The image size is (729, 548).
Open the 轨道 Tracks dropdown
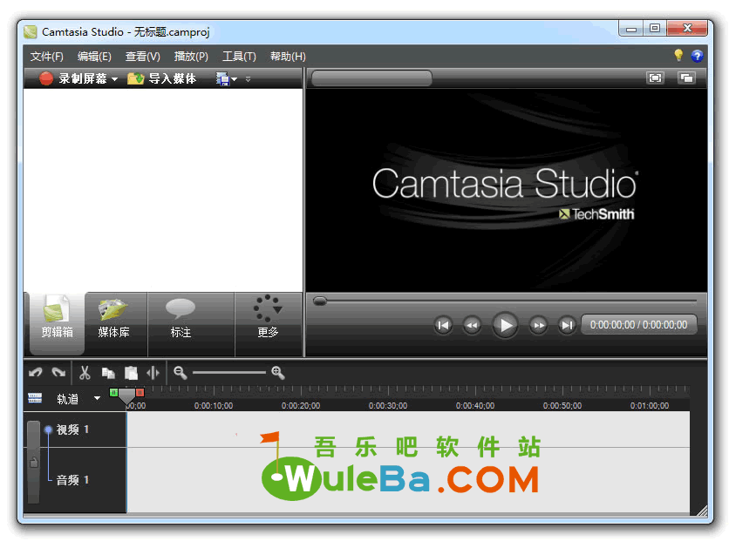[x=97, y=398]
